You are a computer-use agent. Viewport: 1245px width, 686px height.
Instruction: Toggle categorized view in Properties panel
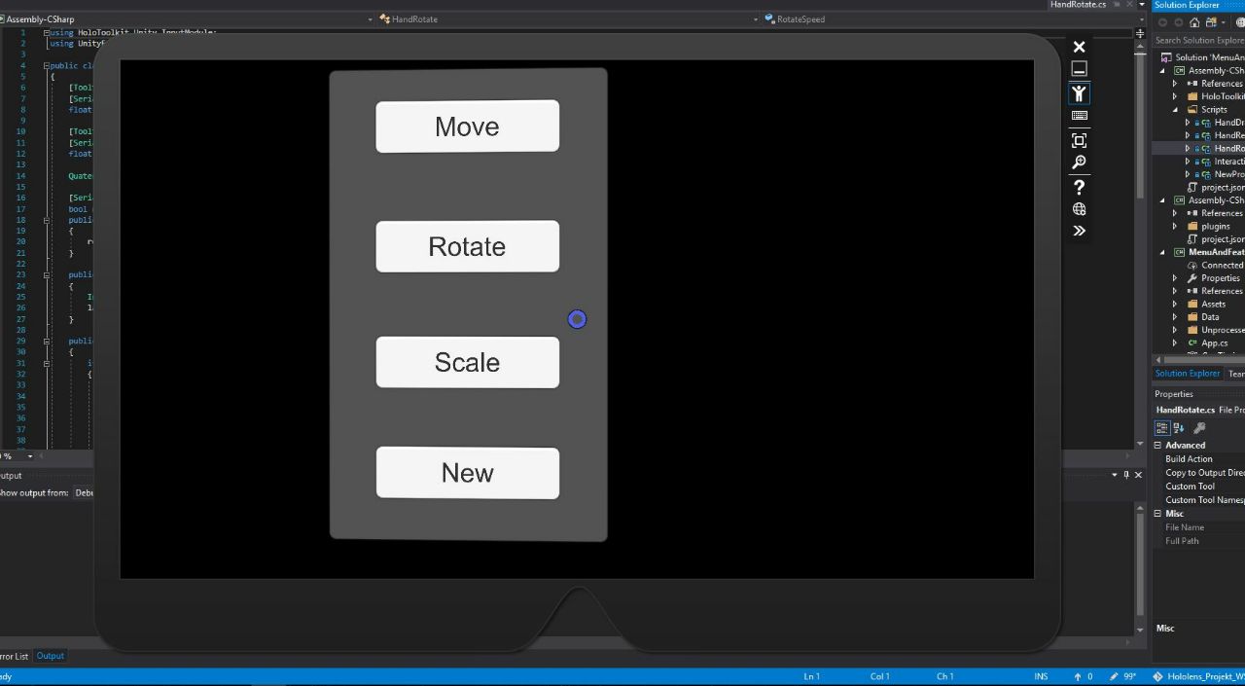click(1161, 427)
